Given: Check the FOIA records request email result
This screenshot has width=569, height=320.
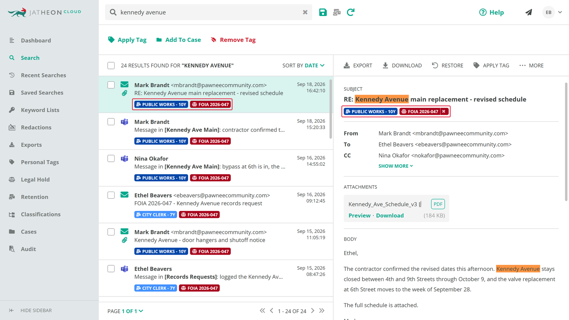Looking at the screenshot, I should (111, 196).
